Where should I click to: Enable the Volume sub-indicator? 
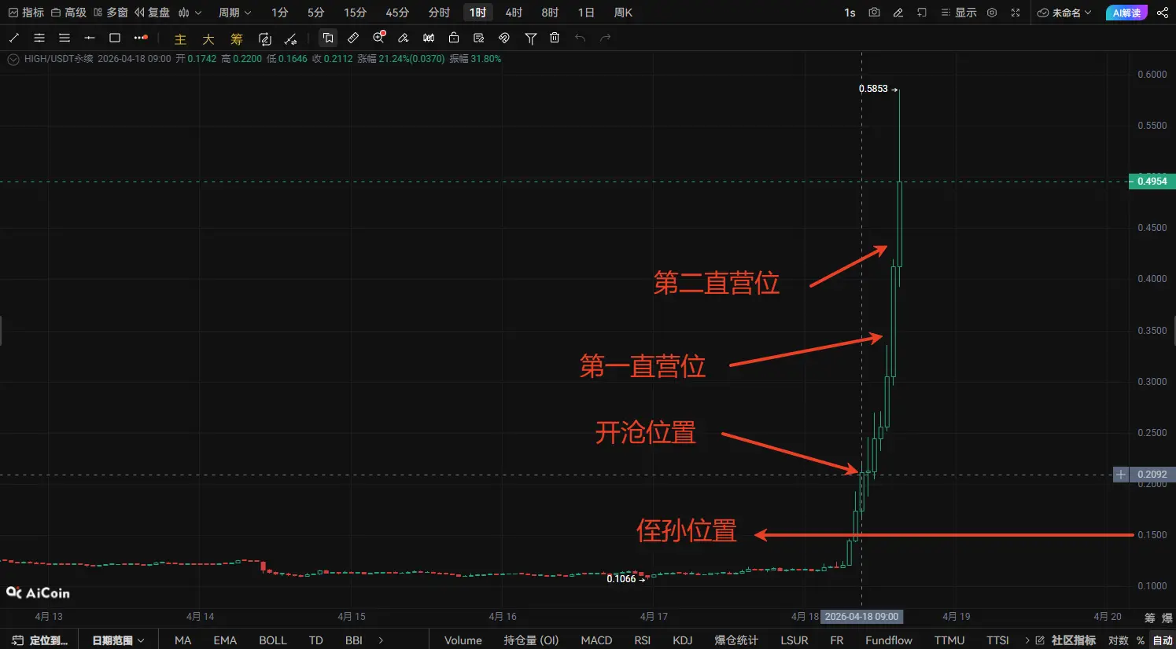463,640
